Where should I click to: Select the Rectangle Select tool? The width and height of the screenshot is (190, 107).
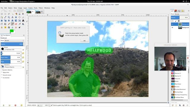(x=2, y=14)
